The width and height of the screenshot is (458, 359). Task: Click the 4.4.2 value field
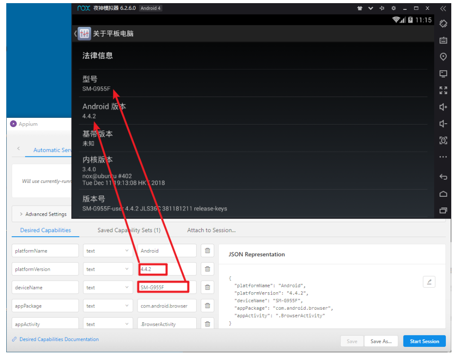167,269
